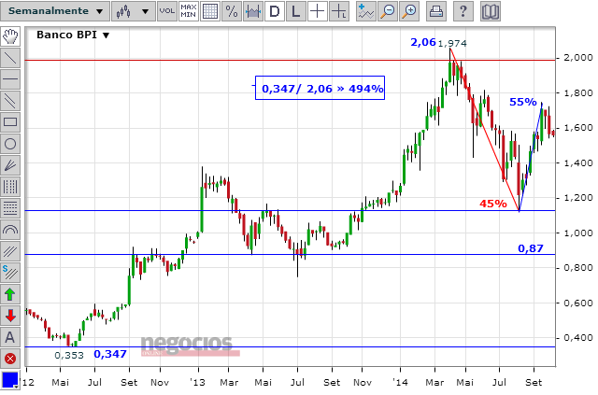Image resolution: width=598 pixels, height=395 pixels.
Task: Select the hand pan tool
Action: pos(10,36)
